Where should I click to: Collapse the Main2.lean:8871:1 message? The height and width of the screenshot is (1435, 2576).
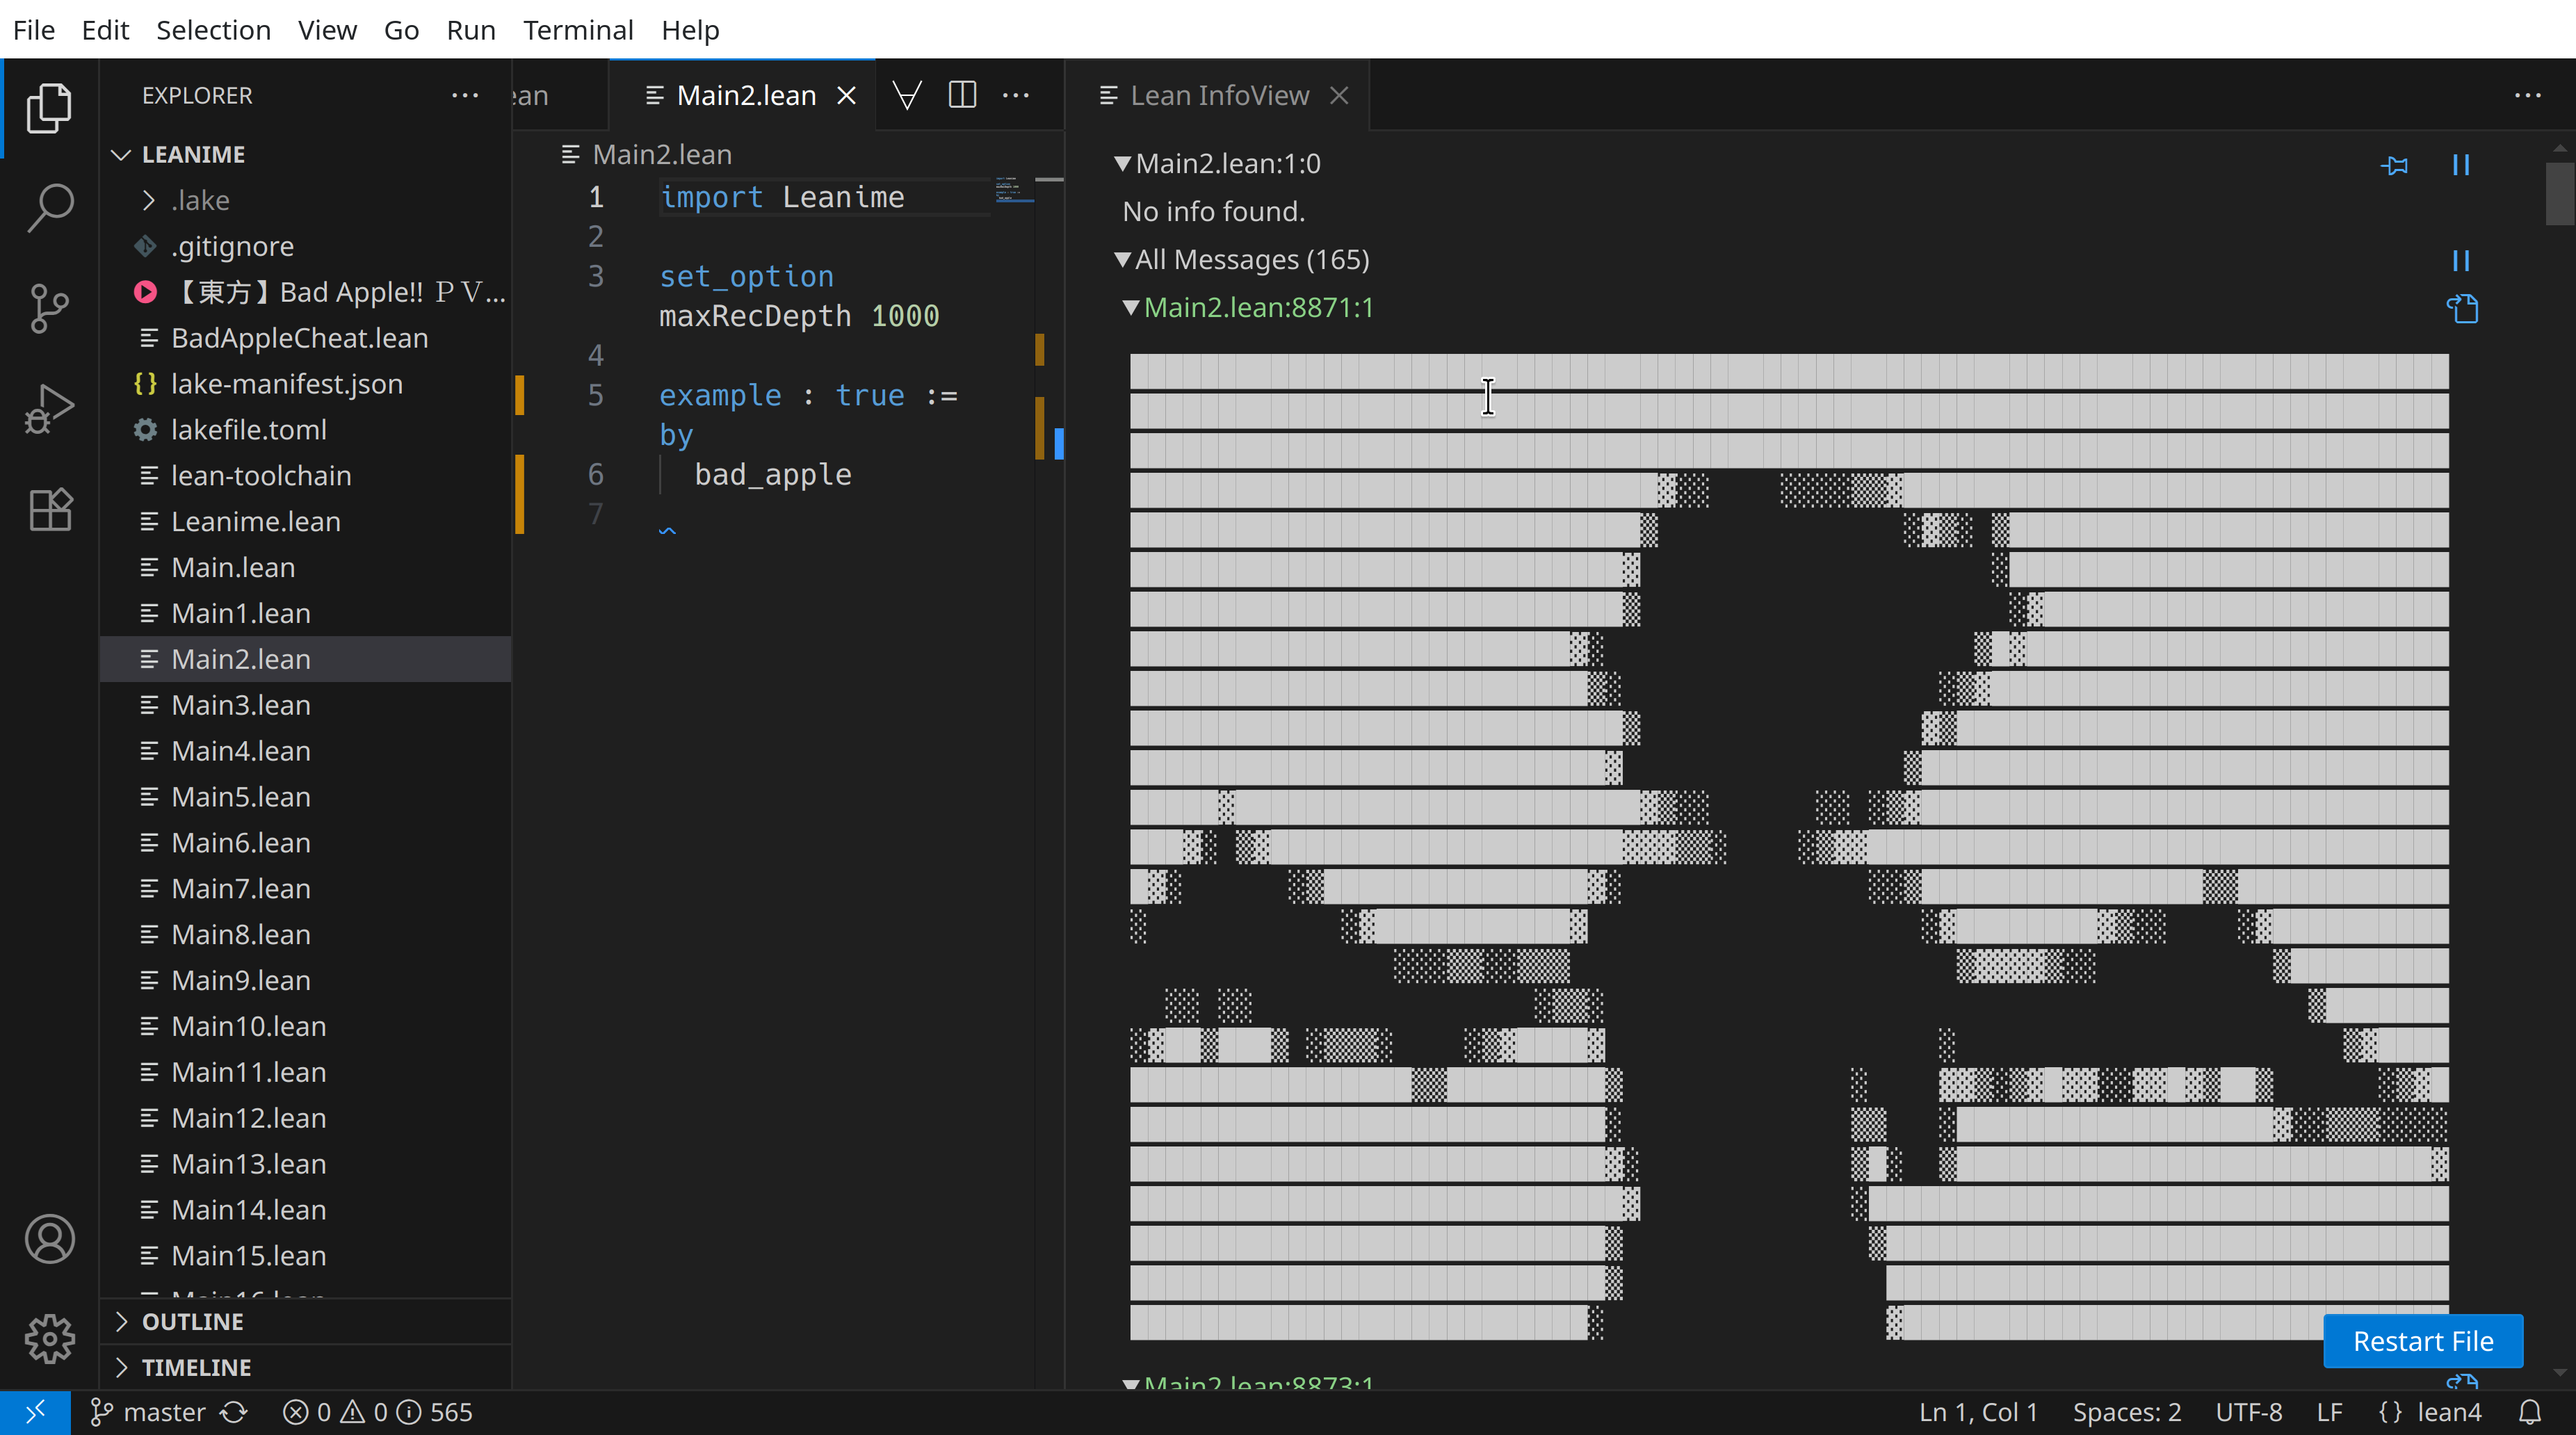[x=1131, y=307]
